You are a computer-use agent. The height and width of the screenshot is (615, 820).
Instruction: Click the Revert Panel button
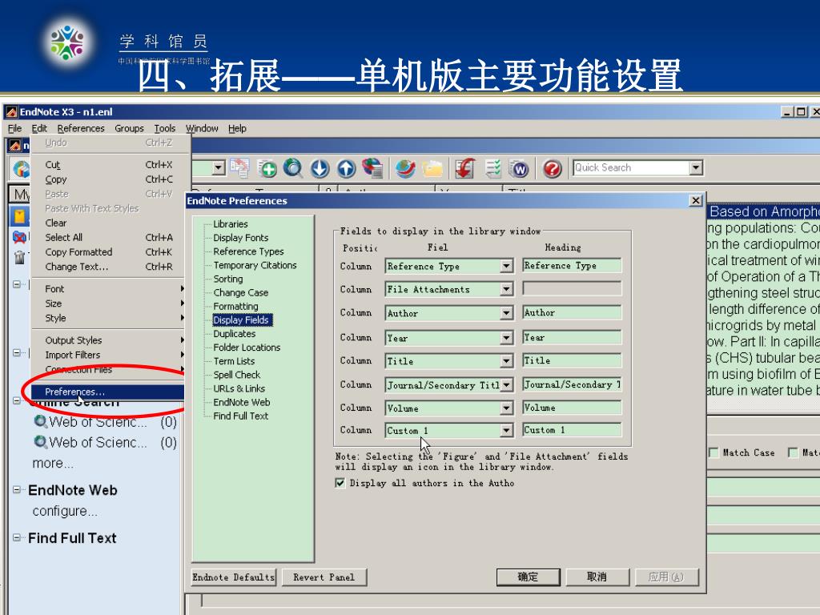tap(324, 577)
